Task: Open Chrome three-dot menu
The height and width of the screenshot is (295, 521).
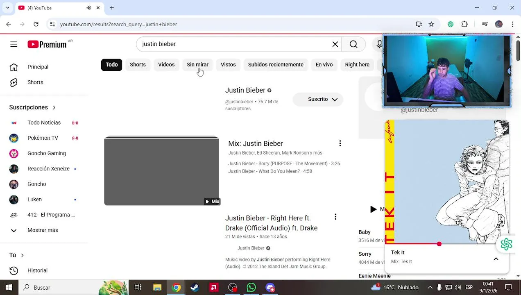Action: 512,24
